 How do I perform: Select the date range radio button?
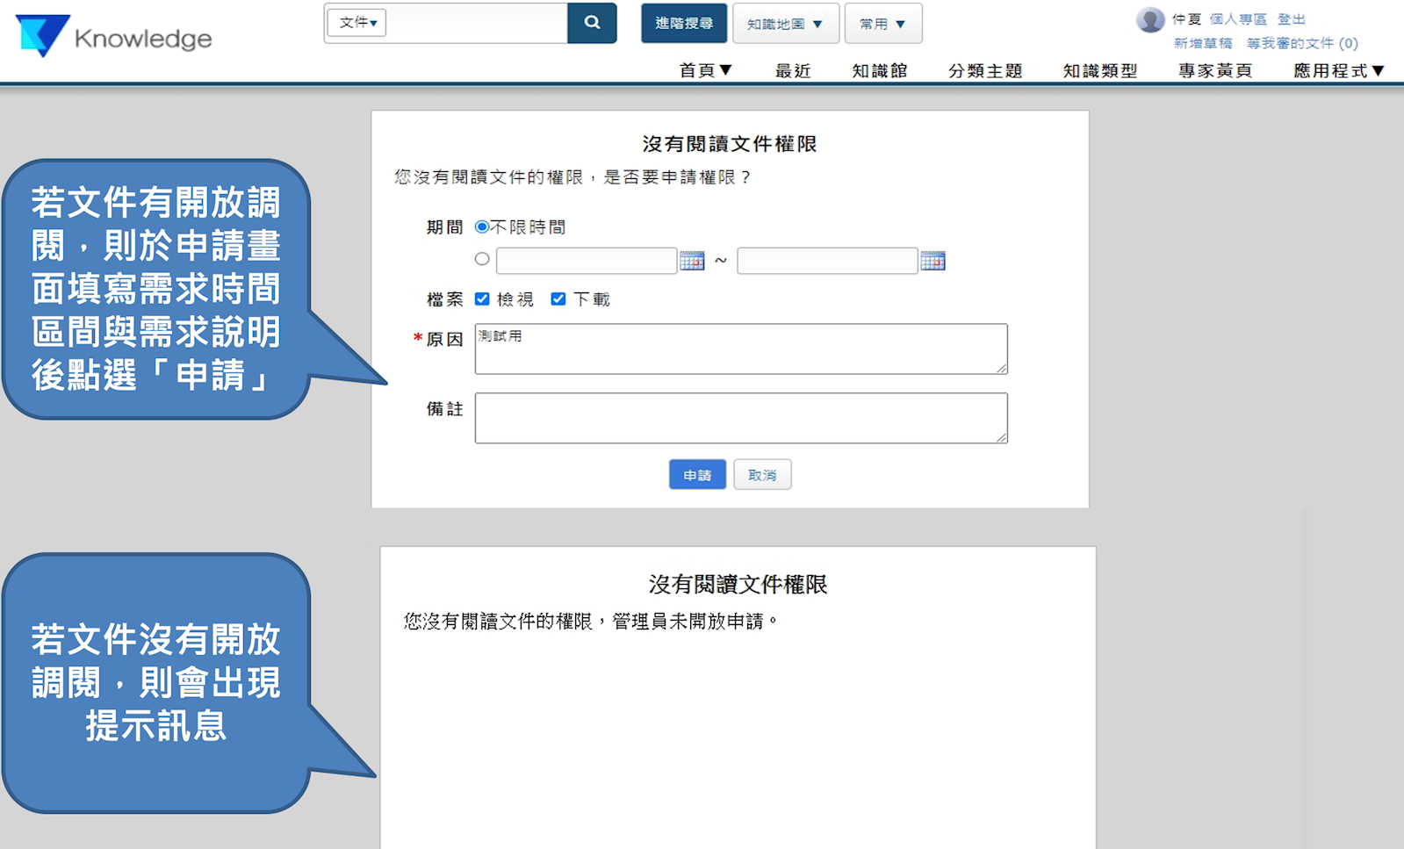pyautogui.click(x=482, y=259)
